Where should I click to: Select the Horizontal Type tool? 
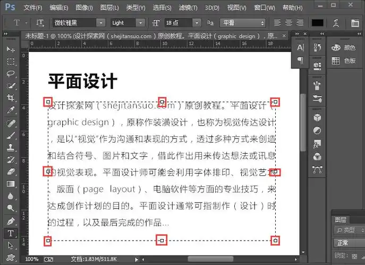point(11,233)
